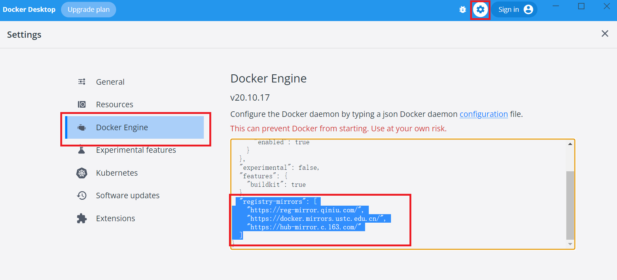Click the Kubernetes wheel icon
The image size is (617, 280).
tap(82, 173)
